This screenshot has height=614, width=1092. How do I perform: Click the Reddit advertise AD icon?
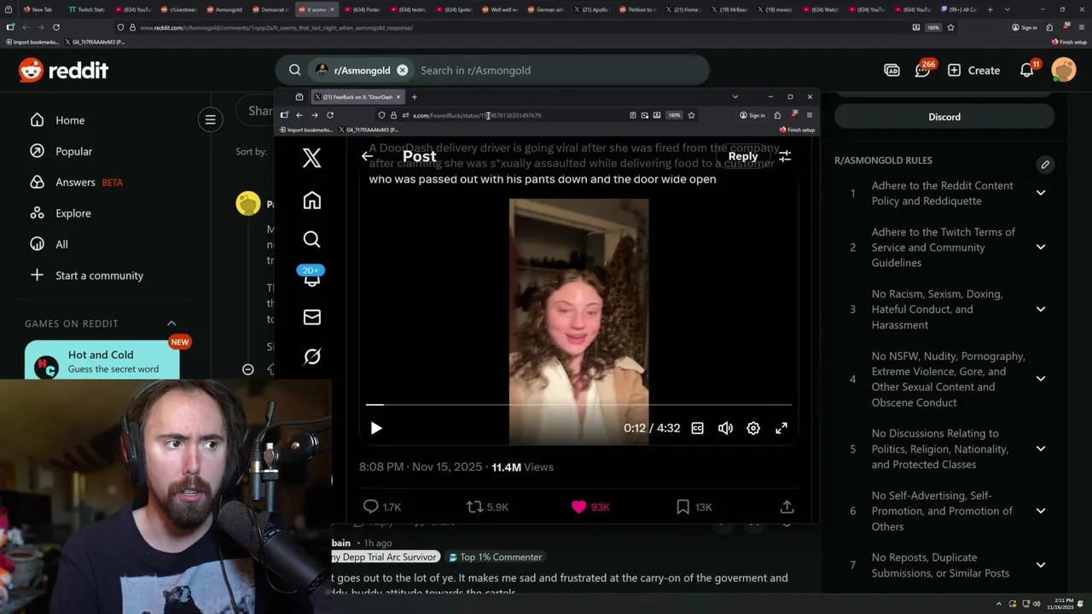pos(892,71)
